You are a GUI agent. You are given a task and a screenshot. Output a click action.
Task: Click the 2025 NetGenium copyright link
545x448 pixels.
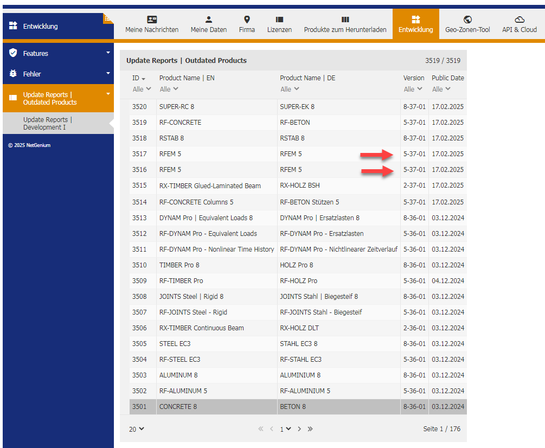point(29,145)
